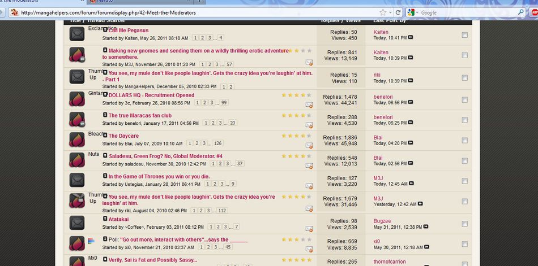Check the box for Saladesu Green Frog thread
This screenshot has height=266, width=538.
[x=464, y=160]
